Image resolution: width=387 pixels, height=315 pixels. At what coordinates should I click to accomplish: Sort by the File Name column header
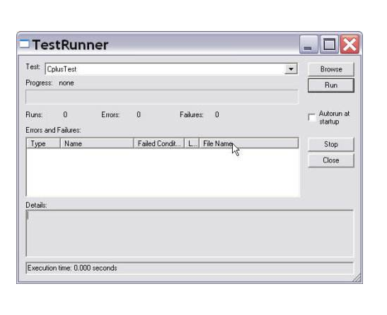[249, 143]
